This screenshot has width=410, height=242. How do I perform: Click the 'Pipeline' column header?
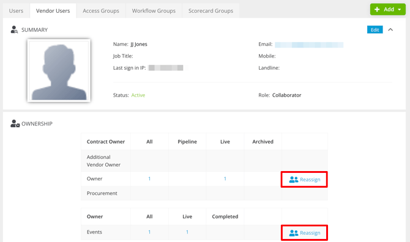(x=187, y=142)
